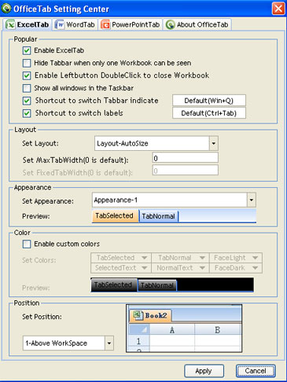The width and height of the screenshot is (287, 382).
Task: Switch to the WordTab tab
Action: [x=75, y=24]
